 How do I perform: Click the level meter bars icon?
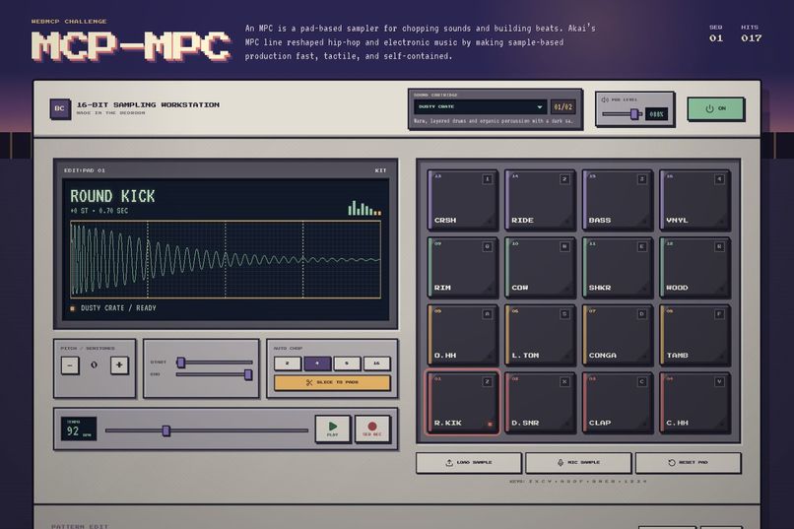coord(364,208)
